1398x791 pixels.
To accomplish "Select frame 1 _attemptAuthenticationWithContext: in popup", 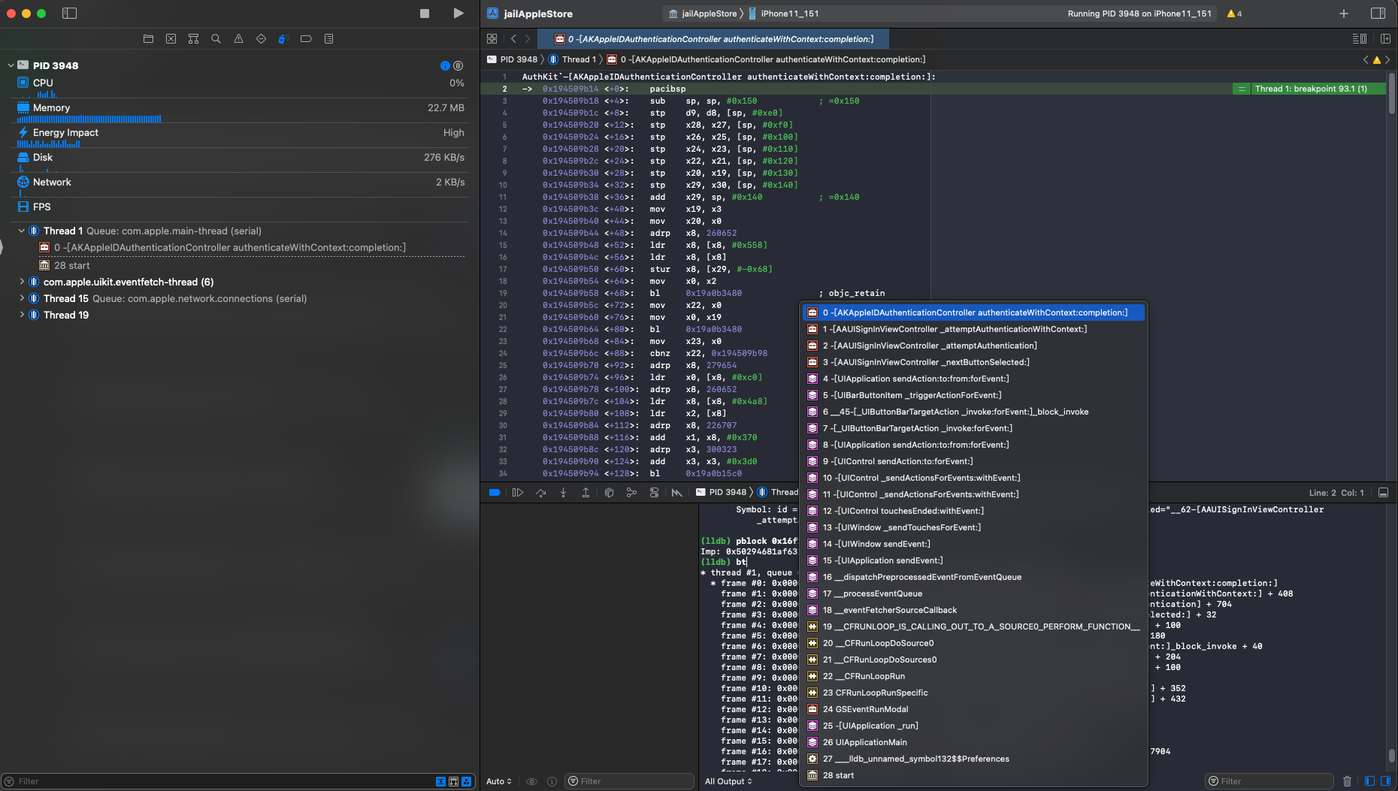I will 973,329.
